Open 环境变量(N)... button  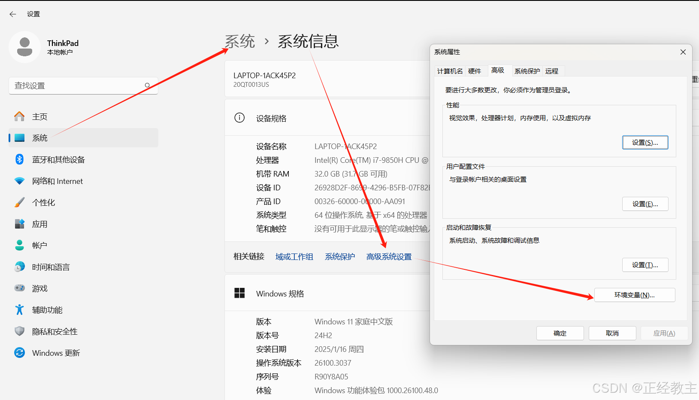click(634, 295)
